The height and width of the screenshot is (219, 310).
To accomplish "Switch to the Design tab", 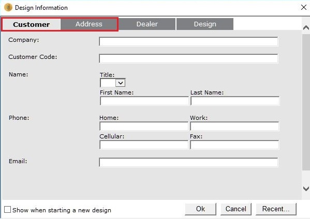I will pos(205,24).
